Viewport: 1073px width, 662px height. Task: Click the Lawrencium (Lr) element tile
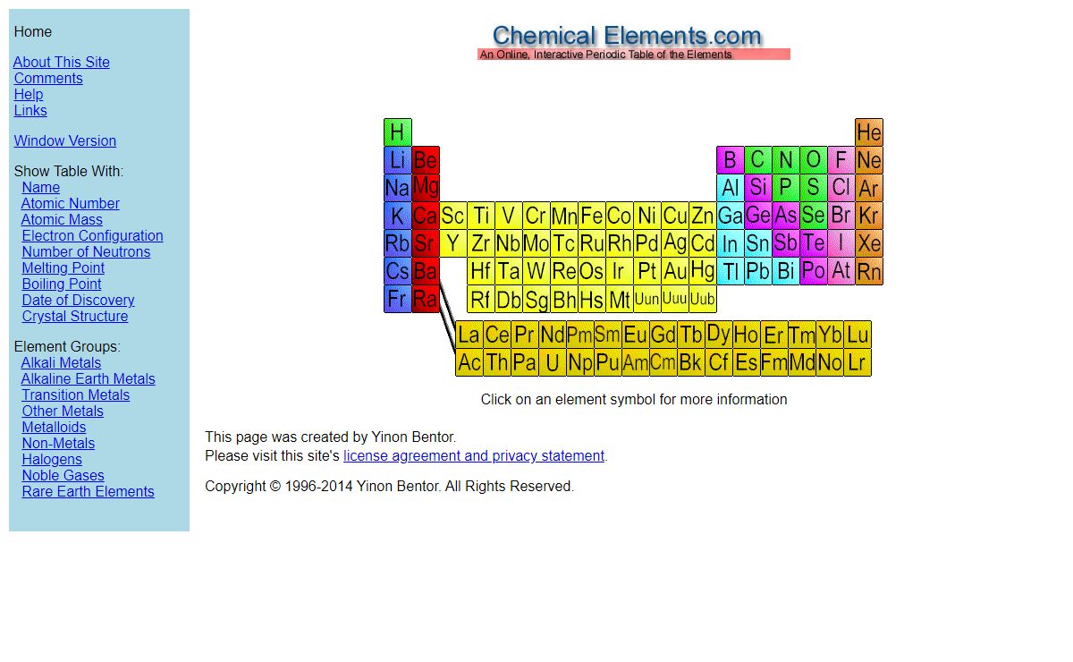858,362
